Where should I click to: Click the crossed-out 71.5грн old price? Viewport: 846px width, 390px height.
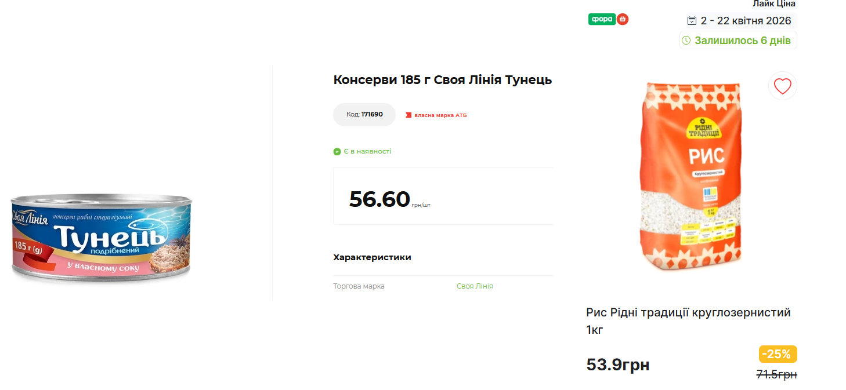coord(776,374)
